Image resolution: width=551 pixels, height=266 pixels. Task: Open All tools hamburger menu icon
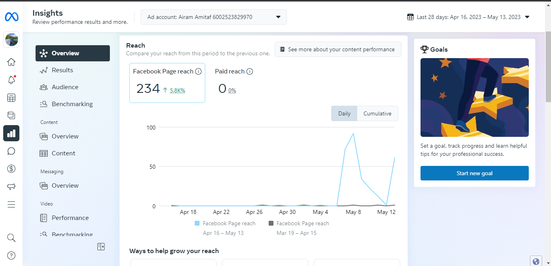coord(11,204)
